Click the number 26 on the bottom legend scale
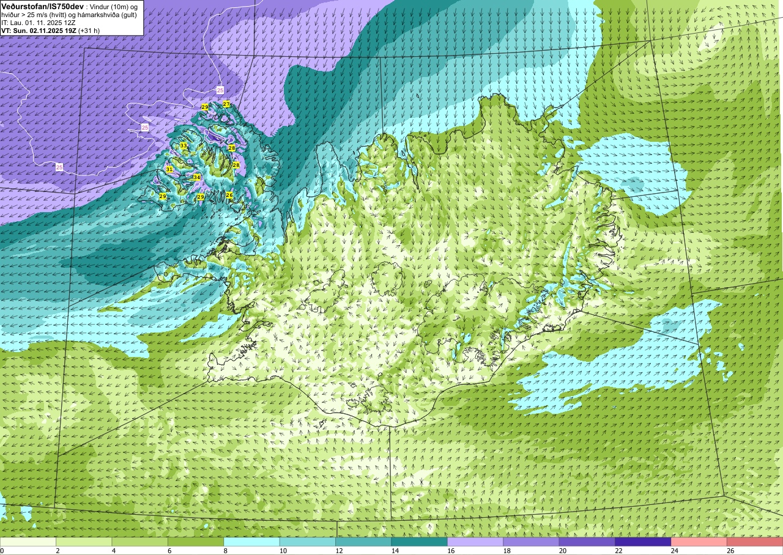 [x=730, y=551]
